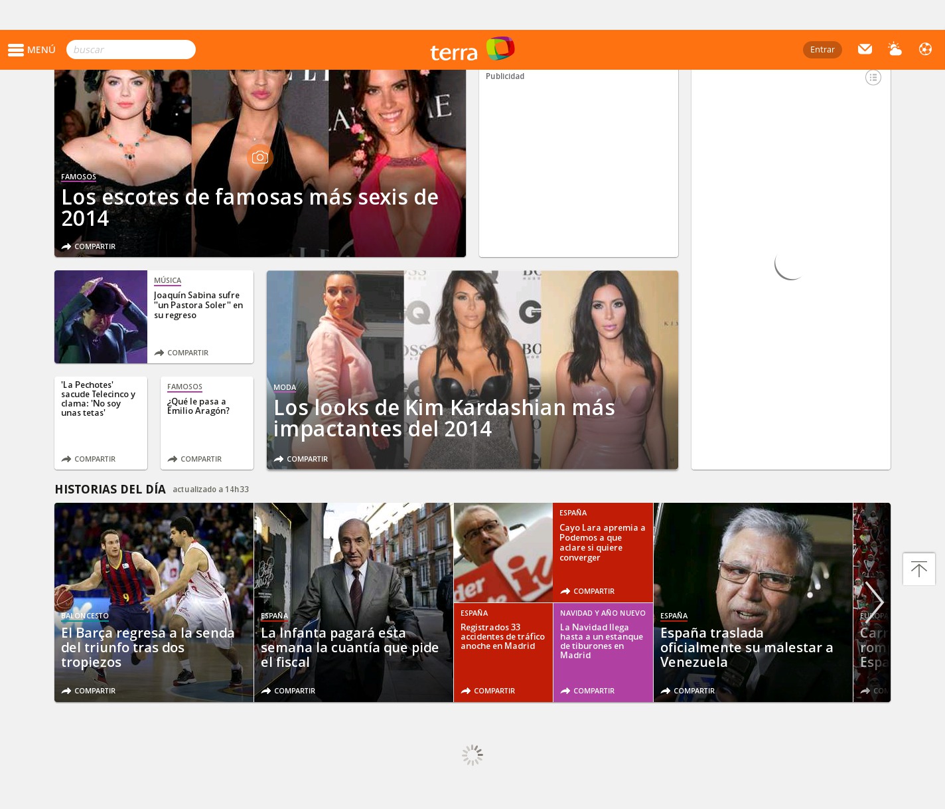Select the MODA category label
Viewport: 945px width, 809px height.
tap(284, 387)
